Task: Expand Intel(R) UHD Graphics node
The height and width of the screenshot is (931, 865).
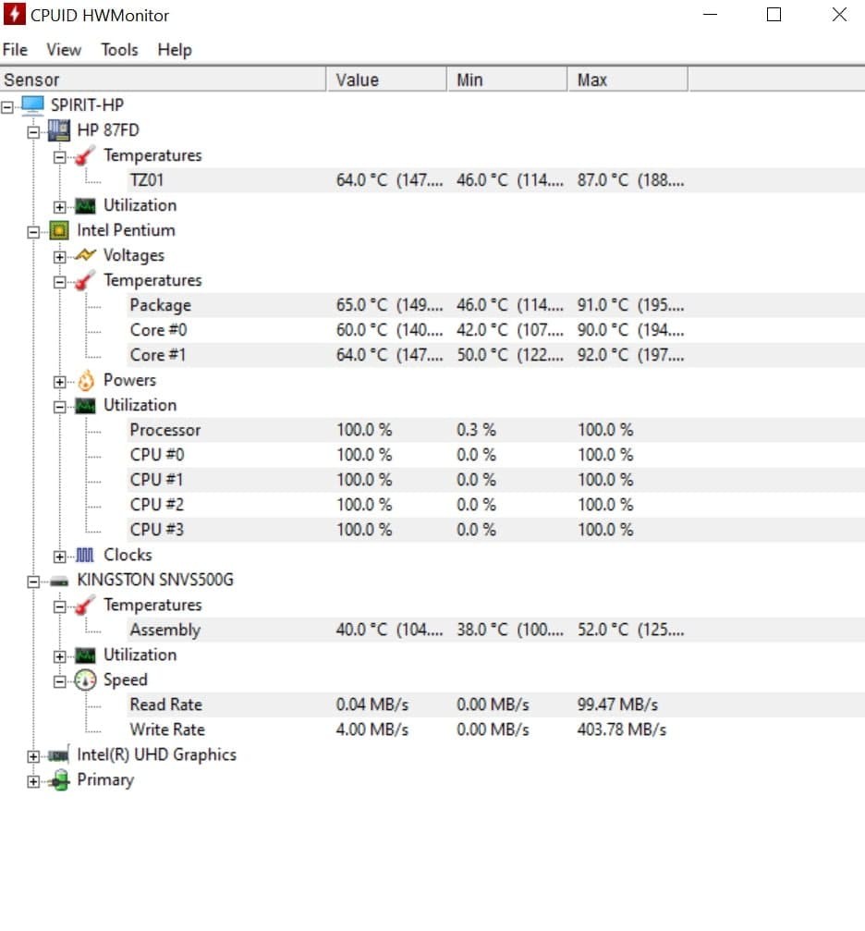Action: click(33, 756)
